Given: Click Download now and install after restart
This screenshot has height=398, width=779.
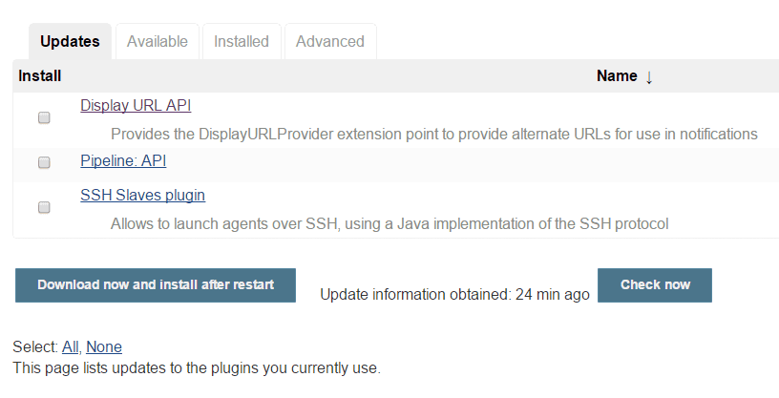Looking at the screenshot, I should pyautogui.click(x=156, y=285).
